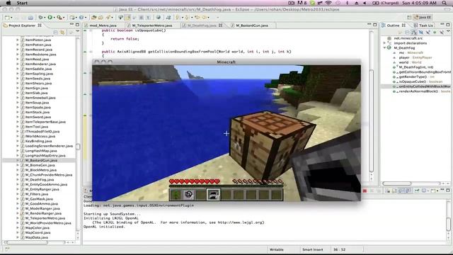This screenshot has height=255, width=453.
Task: Toggle Hide Non-Public Members green dot icon
Action: pos(435,33)
